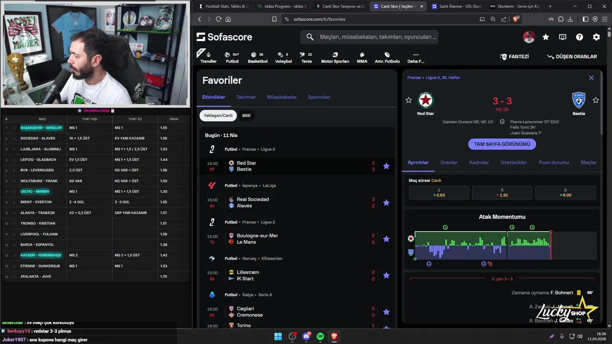This screenshot has width=612, height=344.
Task: Close the match detail panel
Action: pos(591,78)
